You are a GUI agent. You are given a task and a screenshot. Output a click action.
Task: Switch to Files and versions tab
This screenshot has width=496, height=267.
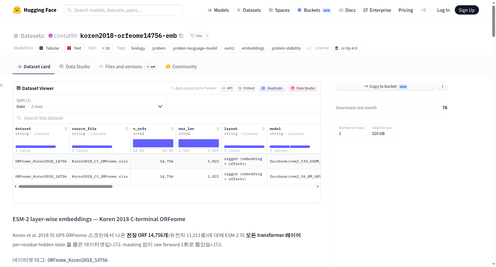click(x=128, y=67)
